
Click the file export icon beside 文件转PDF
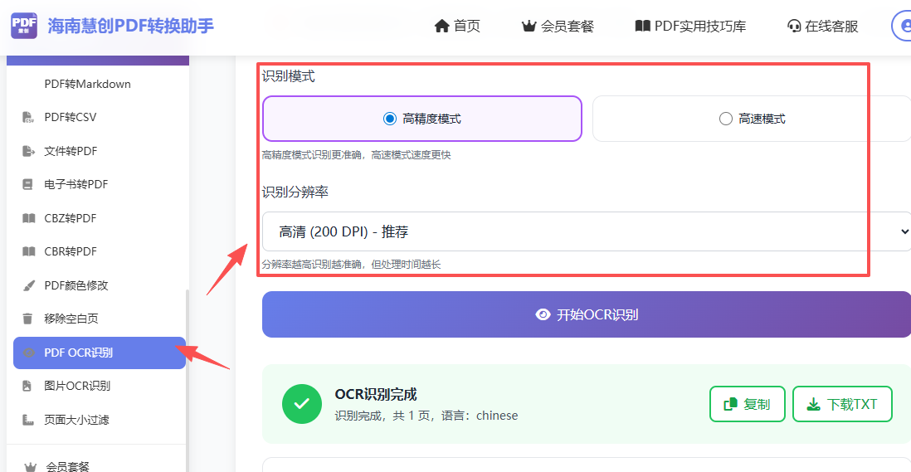[28, 151]
